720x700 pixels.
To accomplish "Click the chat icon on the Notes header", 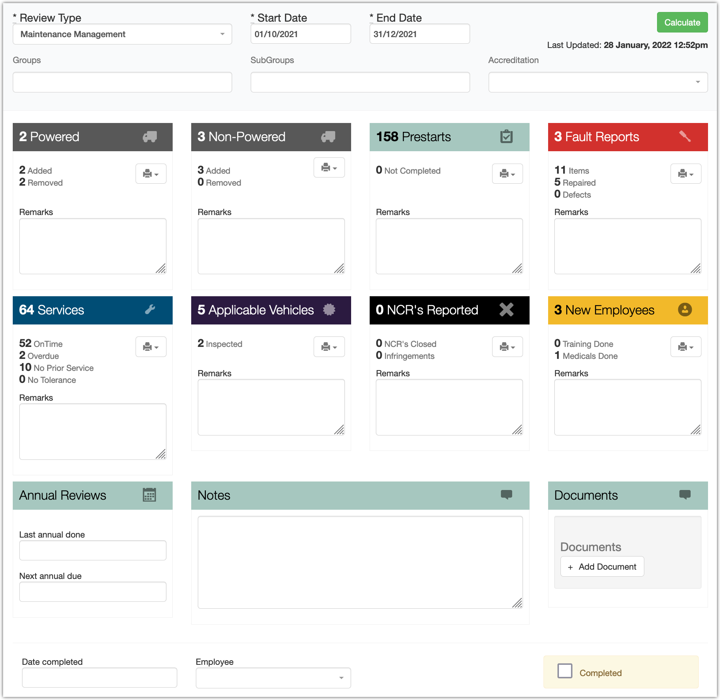I will (507, 495).
